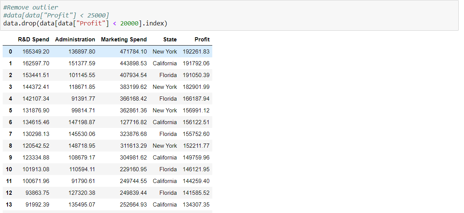Click Administration value 148718.95

pos(82,146)
